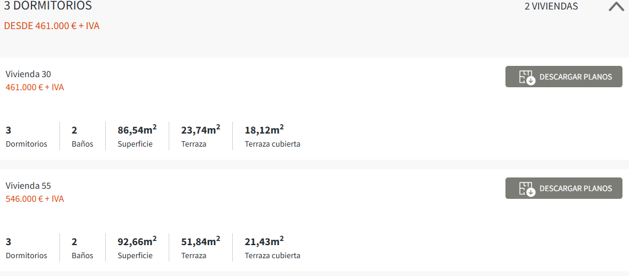The height and width of the screenshot is (276, 629).
Task: Open the Vivienda 55 title
Action: [29, 186]
